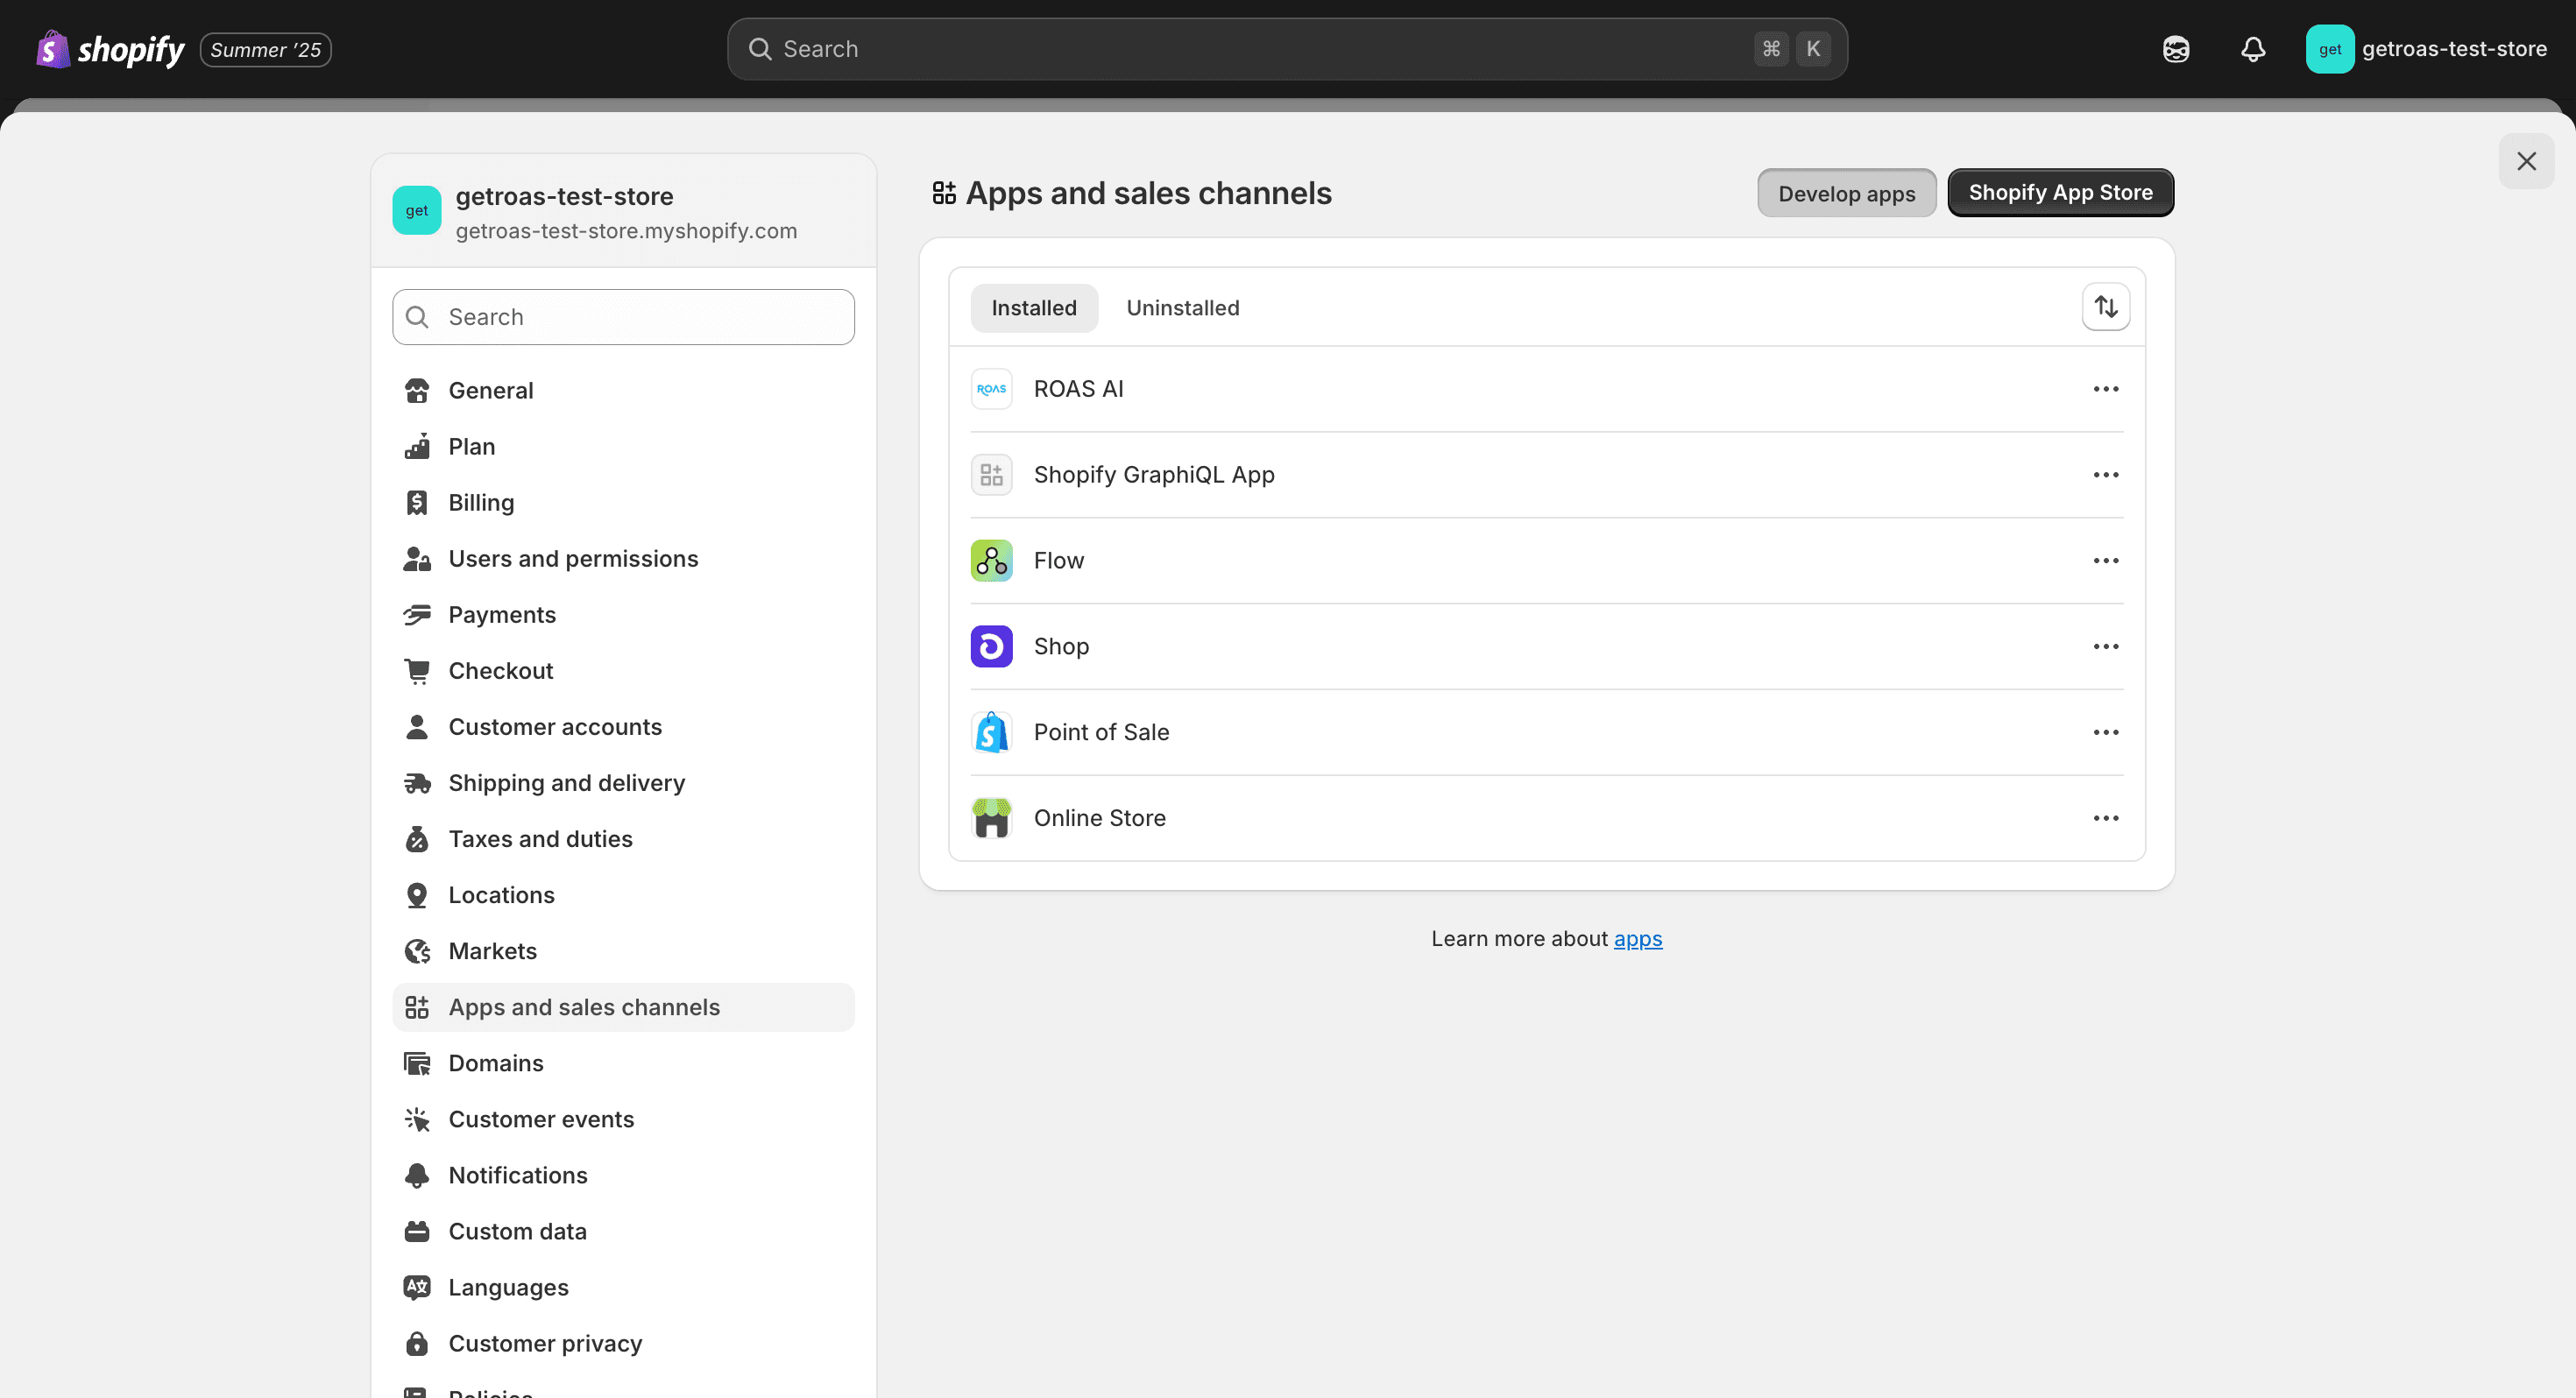
Task: Click the General storefront icon in sidebar
Action: coord(417,390)
